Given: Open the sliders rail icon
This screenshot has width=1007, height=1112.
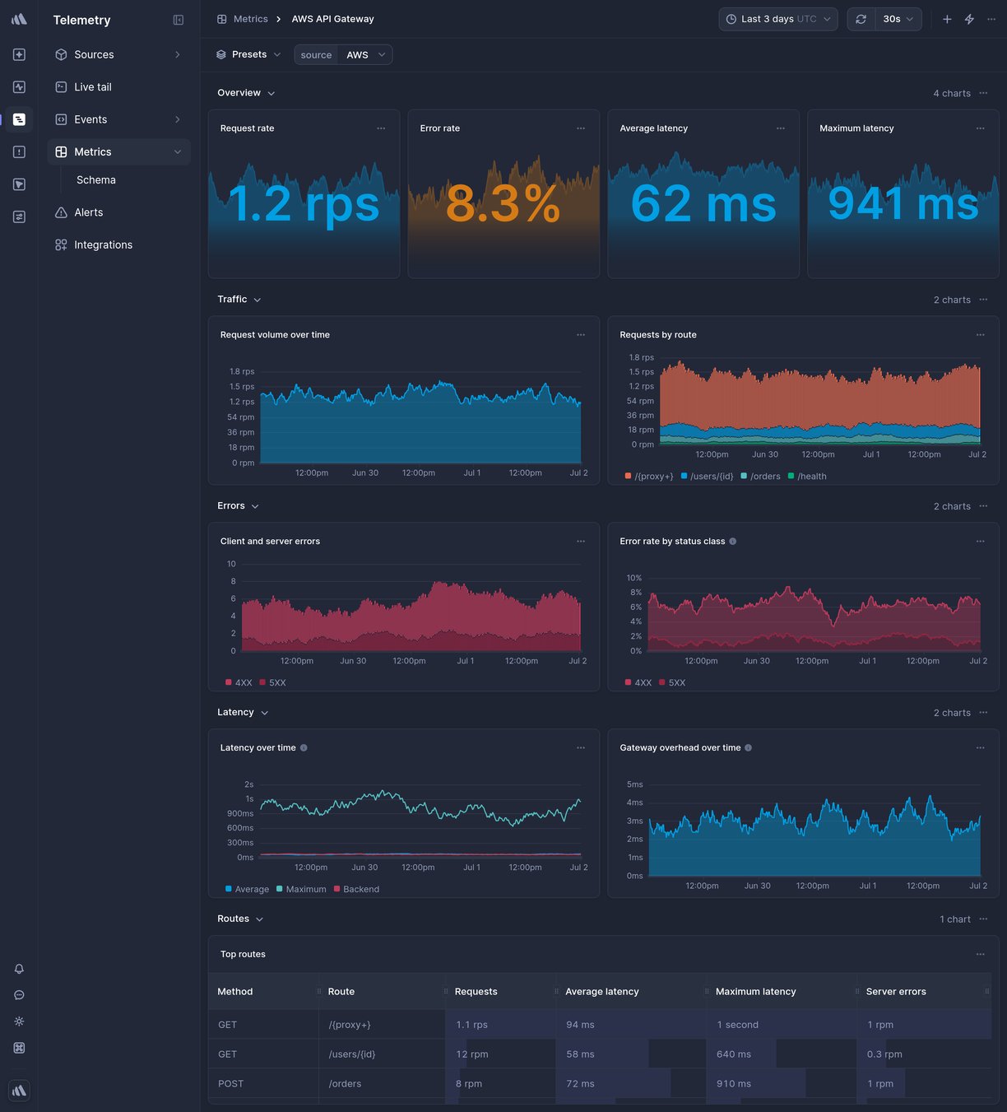Looking at the screenshot, I should [19, 216].
